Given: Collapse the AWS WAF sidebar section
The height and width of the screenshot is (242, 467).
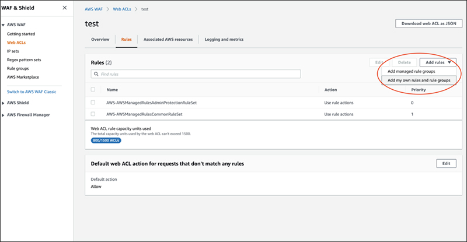Looking at the screenshot, I should (x=3, y=26).
